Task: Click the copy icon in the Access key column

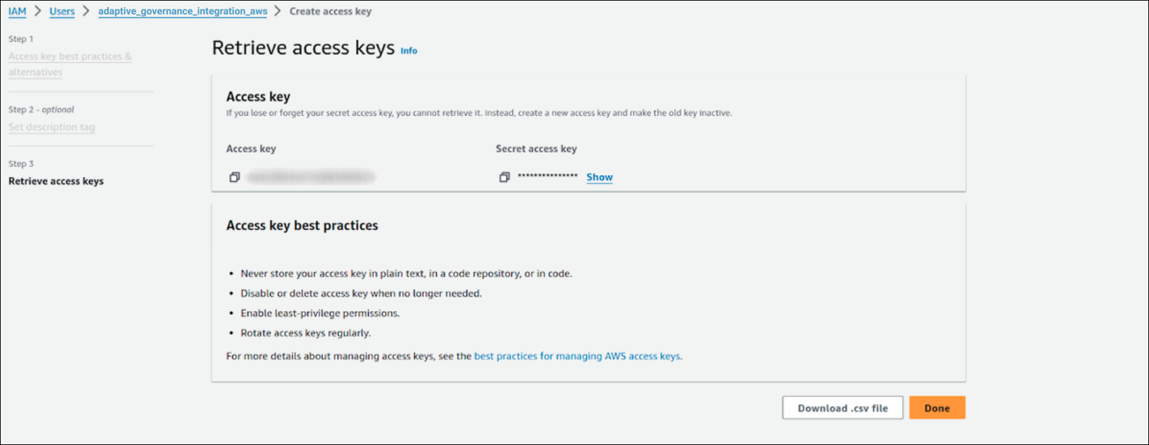Action: click(235, 176)
